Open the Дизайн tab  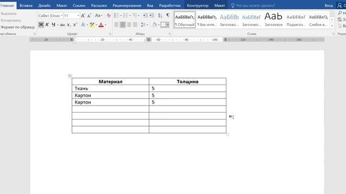click(44, 5)
